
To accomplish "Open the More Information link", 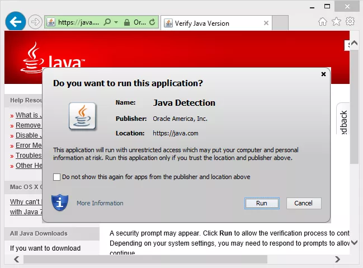I will click(100, 203).
